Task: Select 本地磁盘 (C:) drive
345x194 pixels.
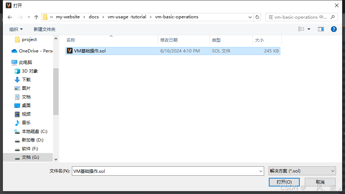Action: 31,131
